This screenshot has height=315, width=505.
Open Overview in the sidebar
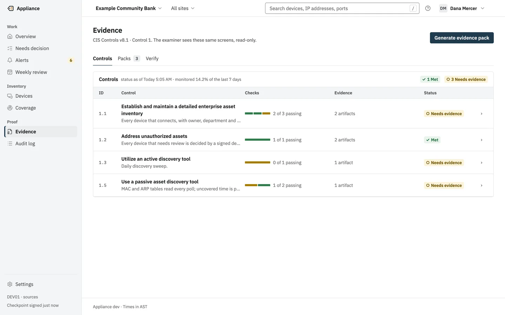[x=41, y=36]
